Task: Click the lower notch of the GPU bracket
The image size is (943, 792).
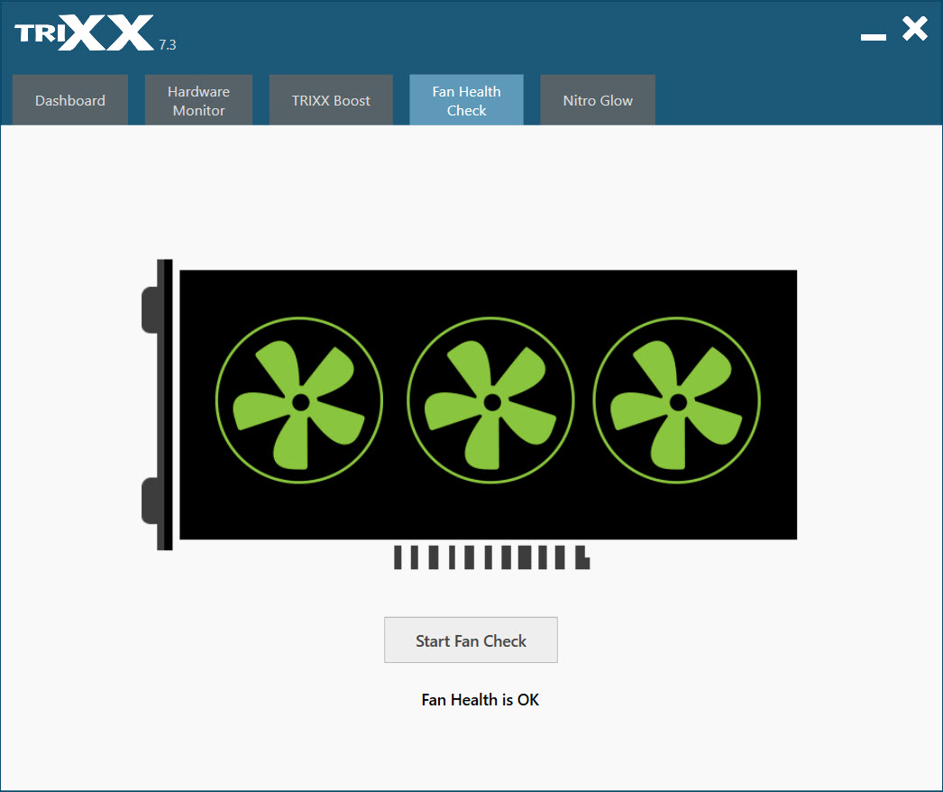Action: pyautogui.click(x=149, y=501)
